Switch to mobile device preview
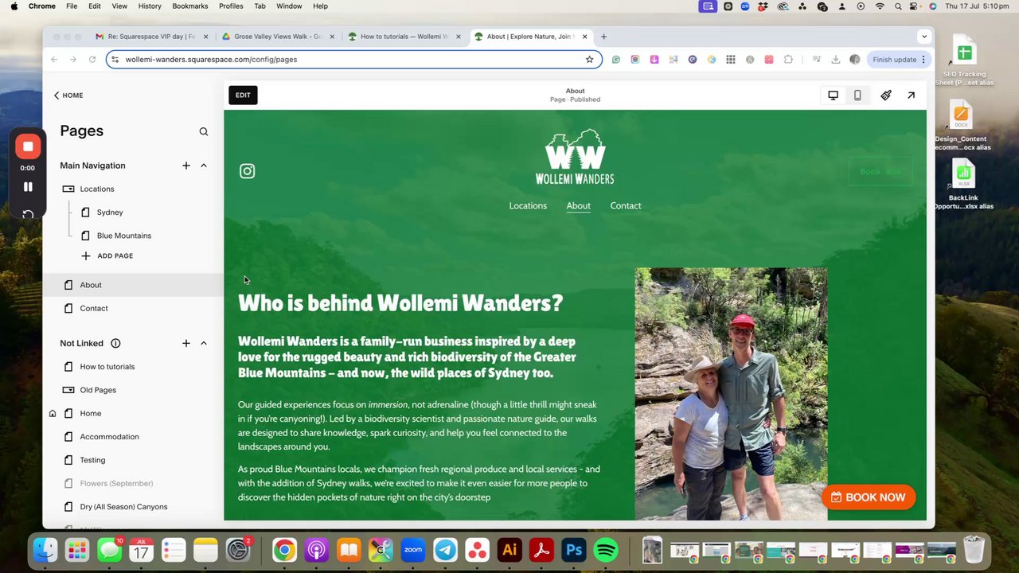Viewport: 1019px width, 573px height. tap(857, 95)
